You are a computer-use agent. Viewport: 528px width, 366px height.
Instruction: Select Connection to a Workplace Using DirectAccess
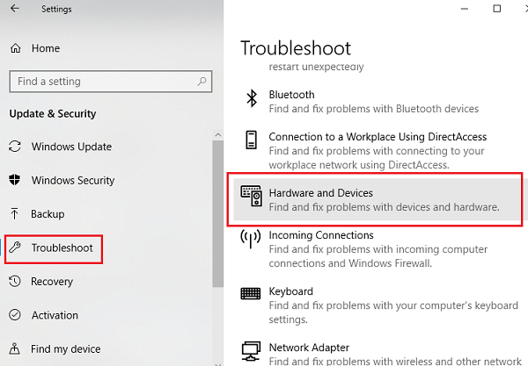(x=378, y=150)
